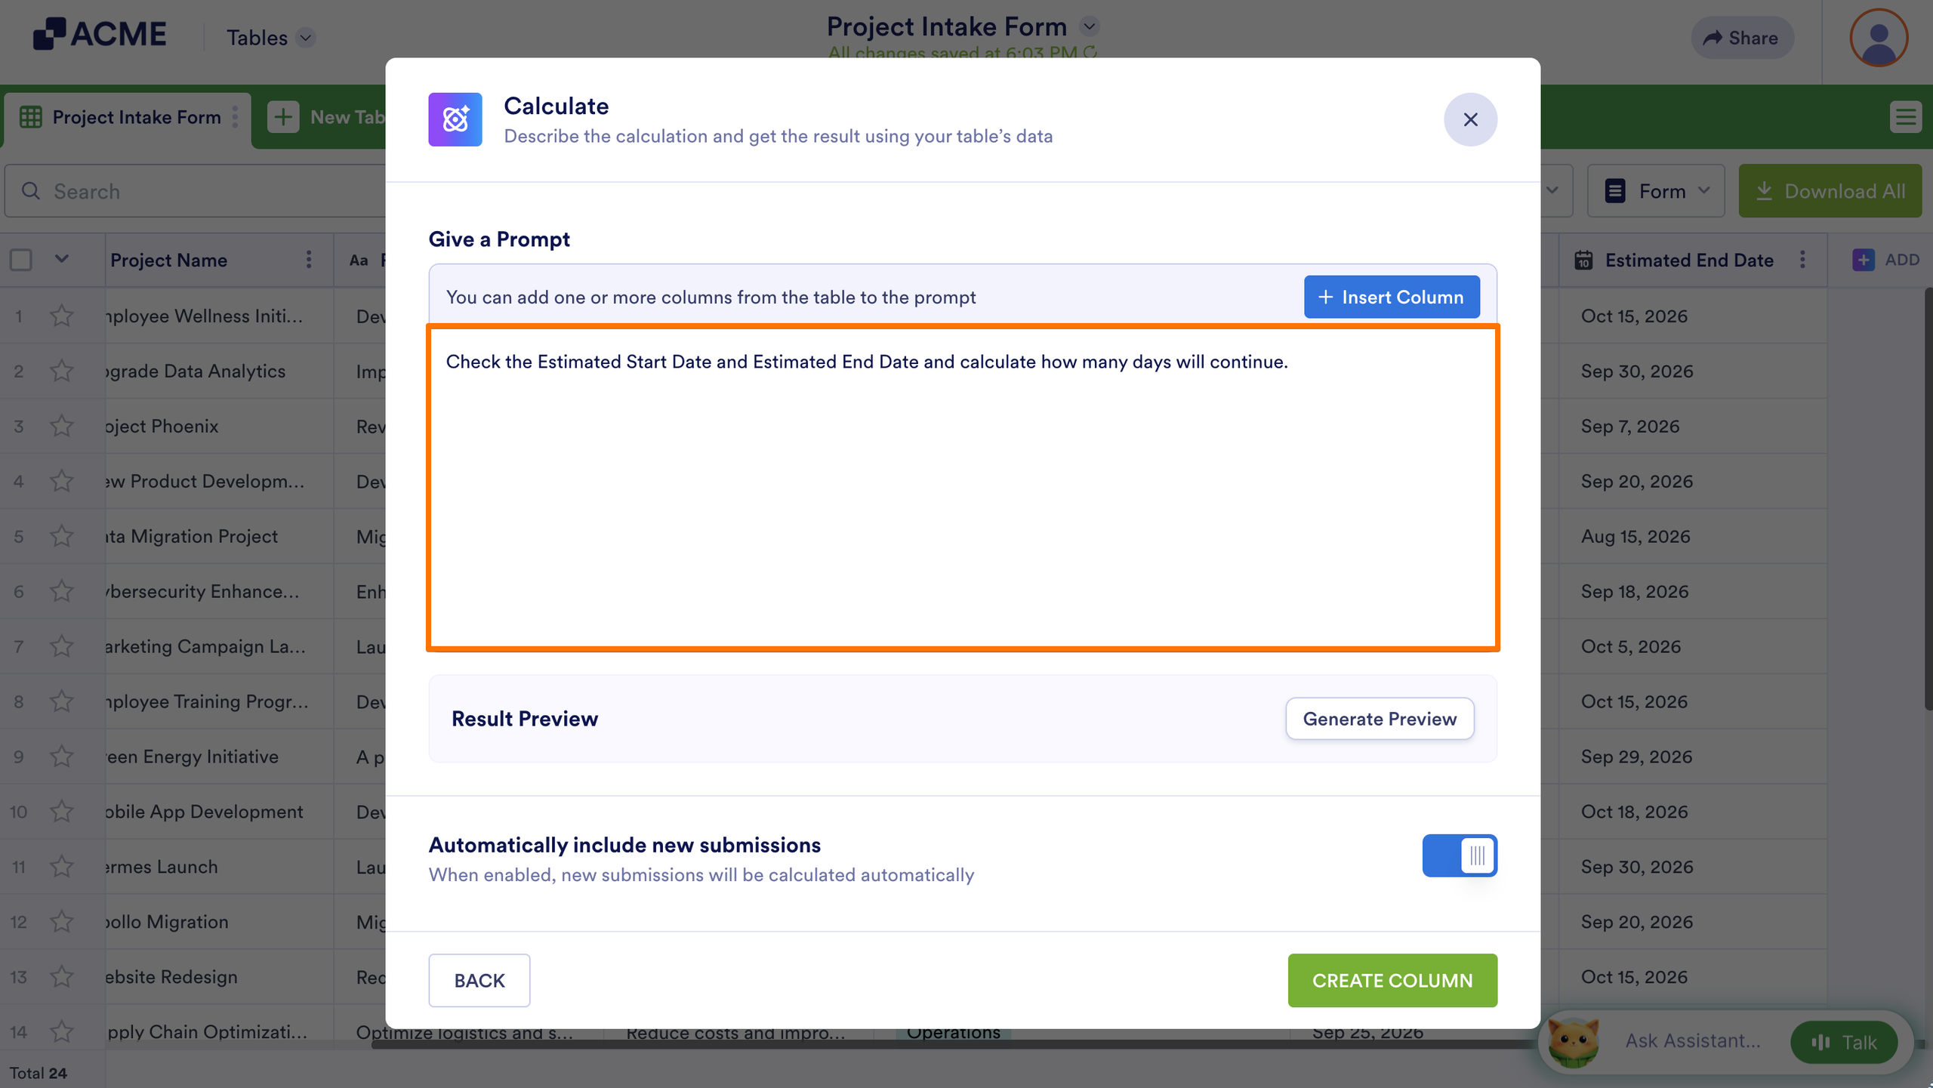
Task: Click the assistant cat avatar
Action: 1573,1042
